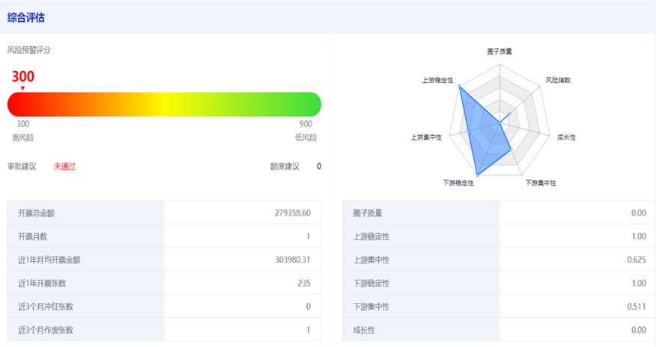Click the 圈子质量 radar axis label

click(x=499, y=52)
